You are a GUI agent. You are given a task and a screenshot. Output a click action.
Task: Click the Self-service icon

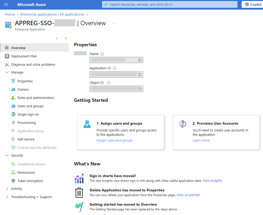click(13, 139)
